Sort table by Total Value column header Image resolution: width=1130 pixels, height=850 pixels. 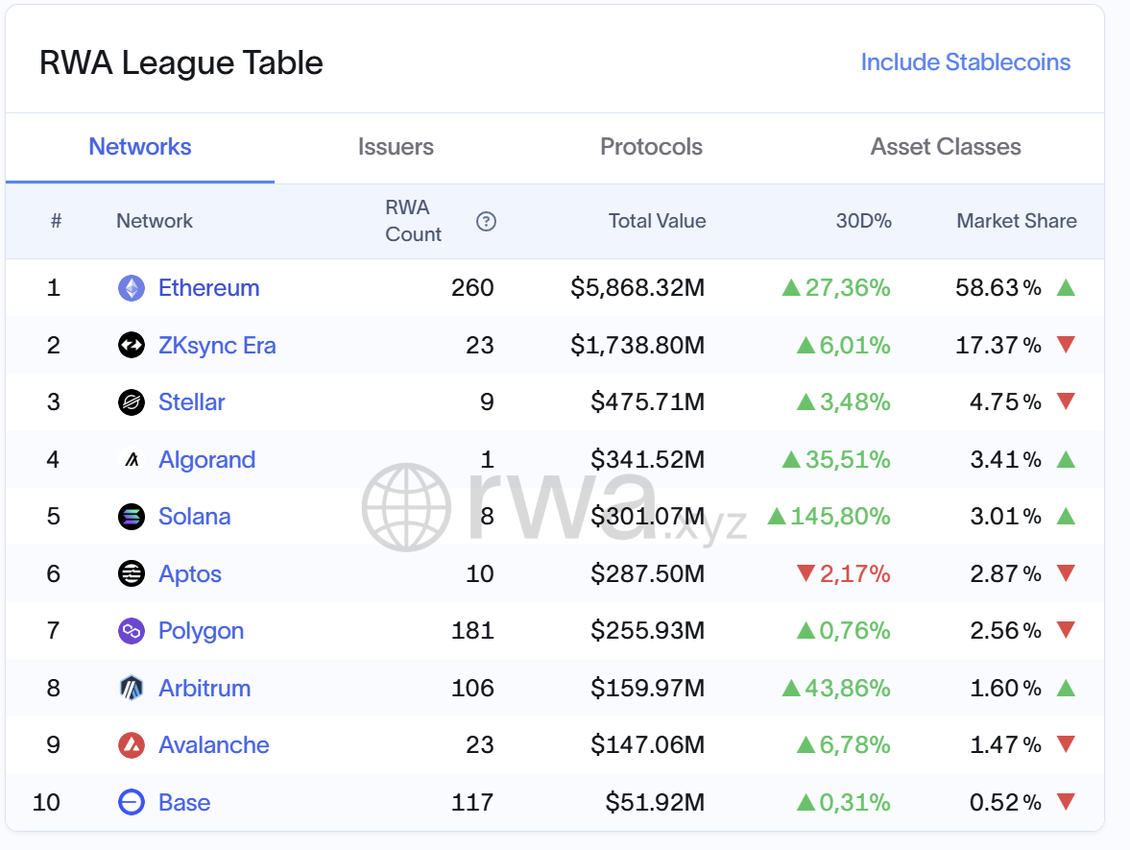tap(657, 221)
